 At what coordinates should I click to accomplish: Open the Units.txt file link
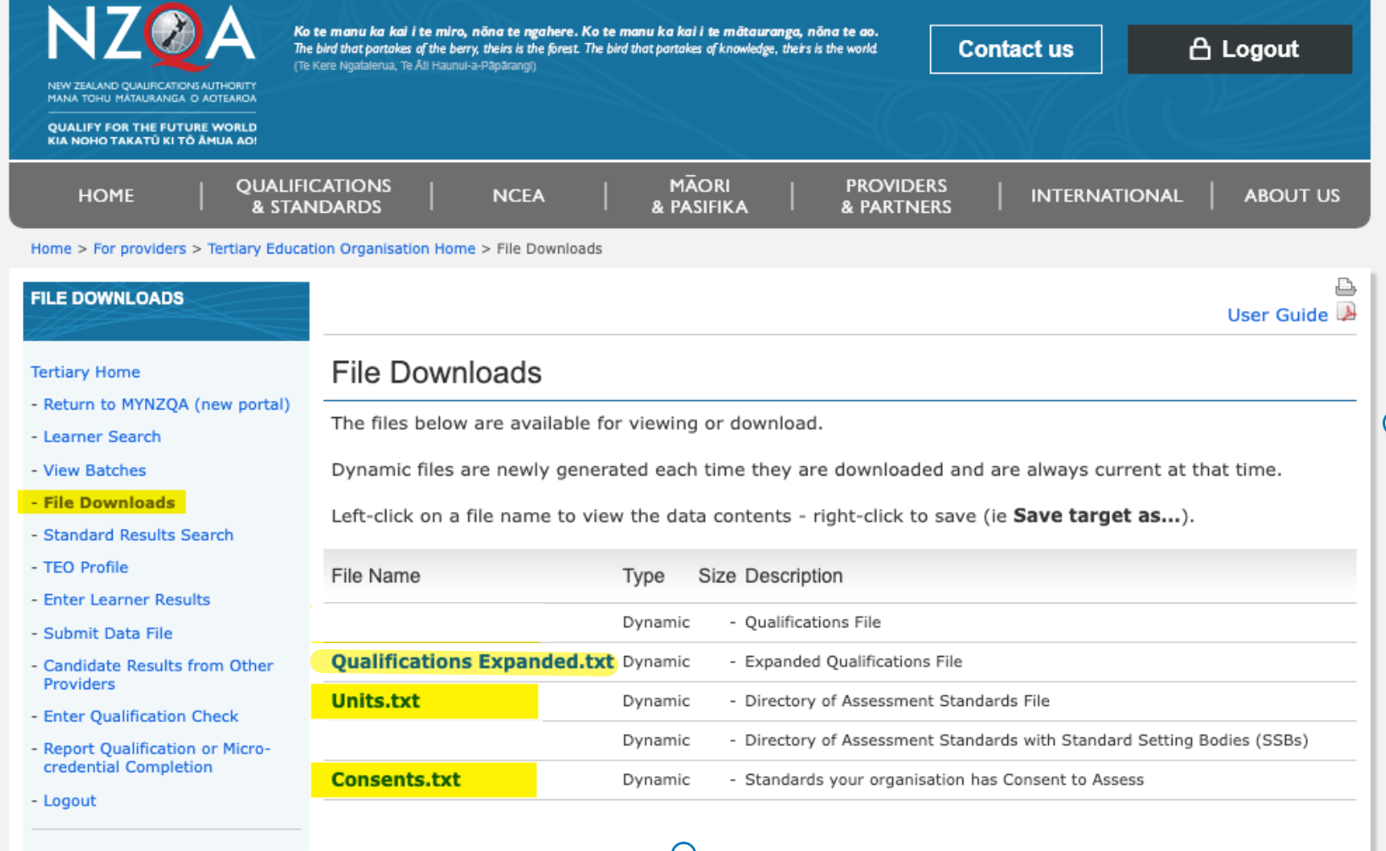pyautogui.click(x=375, y=701)
